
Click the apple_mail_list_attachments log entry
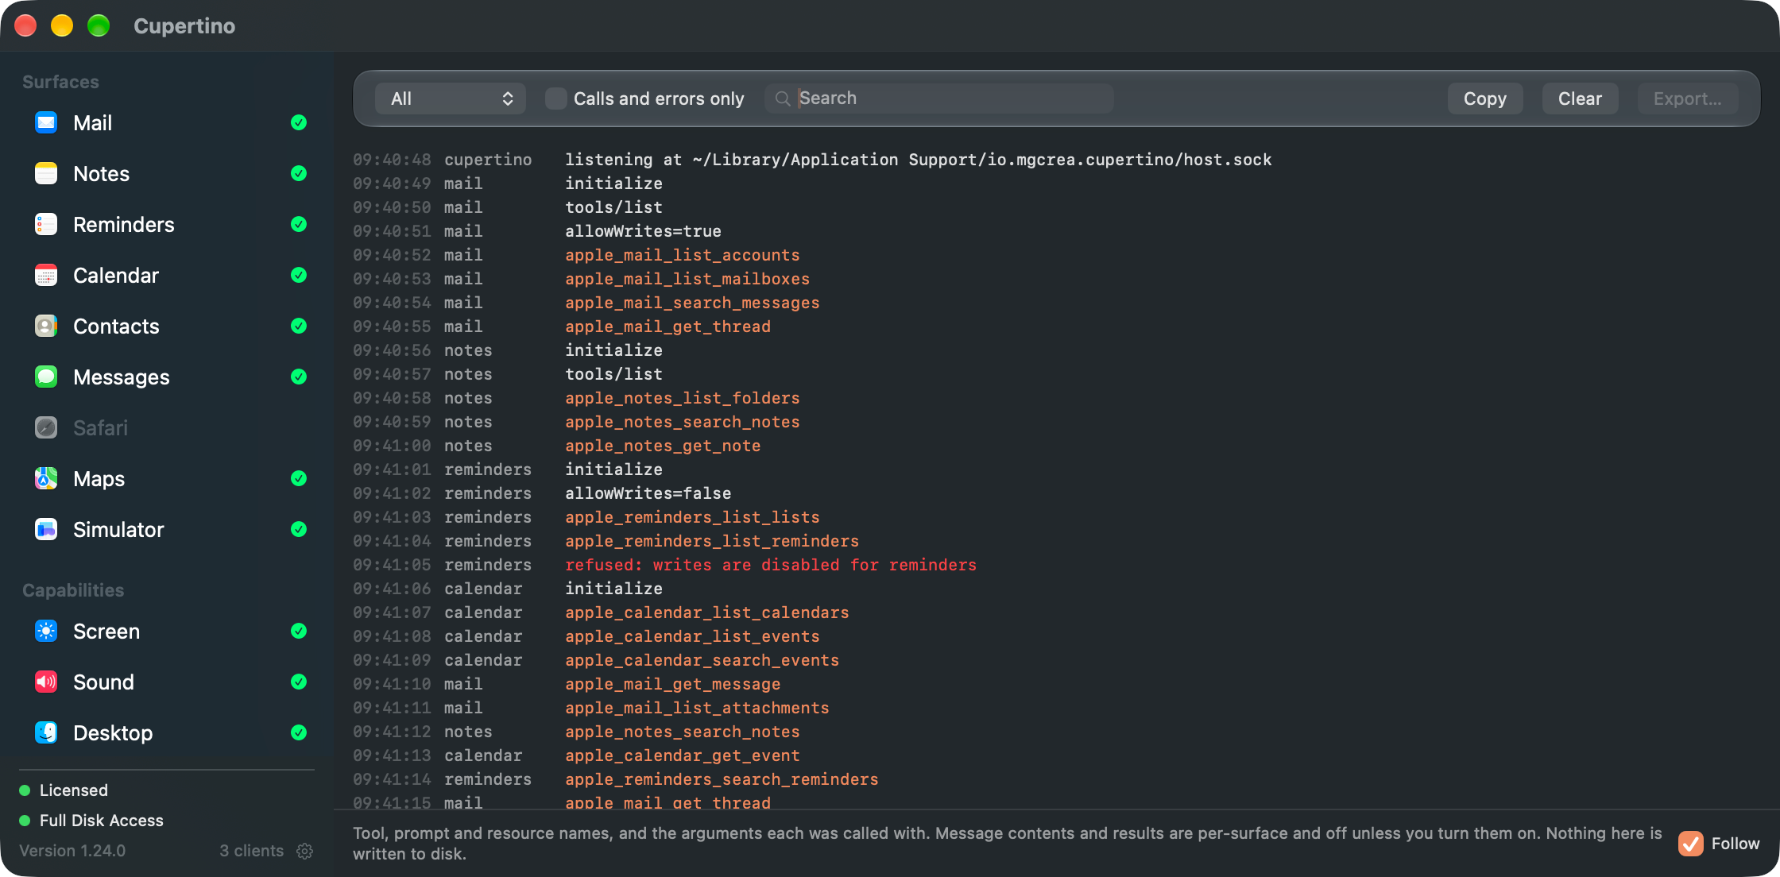pos(697,708)
